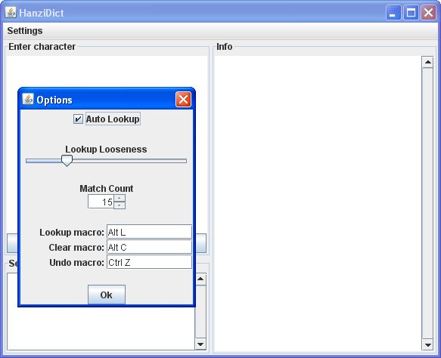The width and height of the screenshot is (441, 358).
Task: Focus the Undo macro field
Action: pyautogui.click(x=149, y=262)
